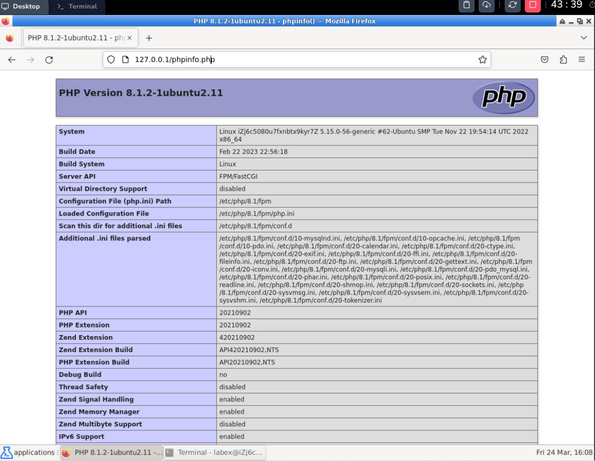Open the Firefox hamburger menu
This screenshot has width=595, height=461.
click(581, 59)
